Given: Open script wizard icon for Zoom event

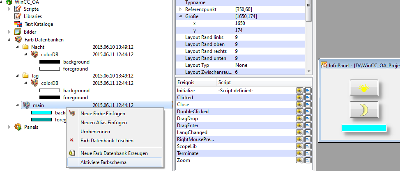Looking at the screenshot, I should tap(299, 160).
